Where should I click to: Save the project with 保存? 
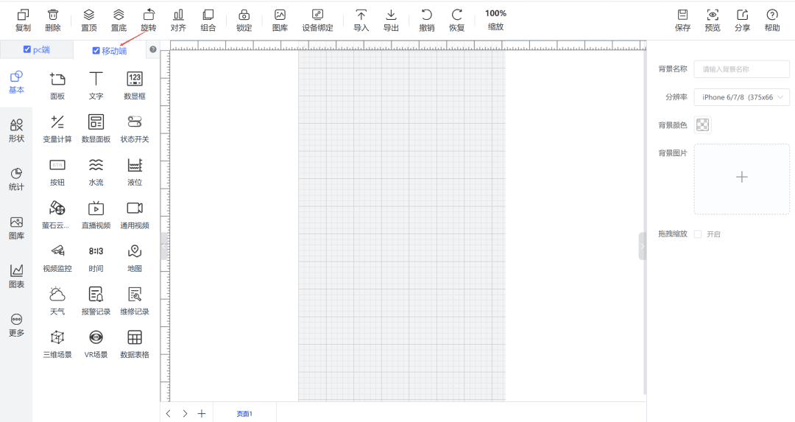(682, 21)
